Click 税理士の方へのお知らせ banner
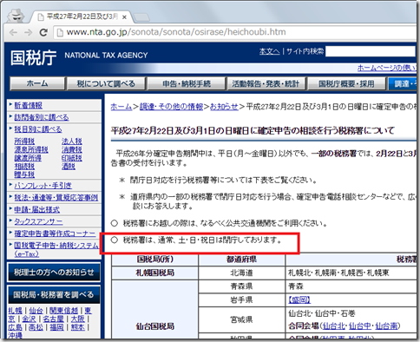The width and height of the screenshot is (420, 342). (x=54, y=273)
